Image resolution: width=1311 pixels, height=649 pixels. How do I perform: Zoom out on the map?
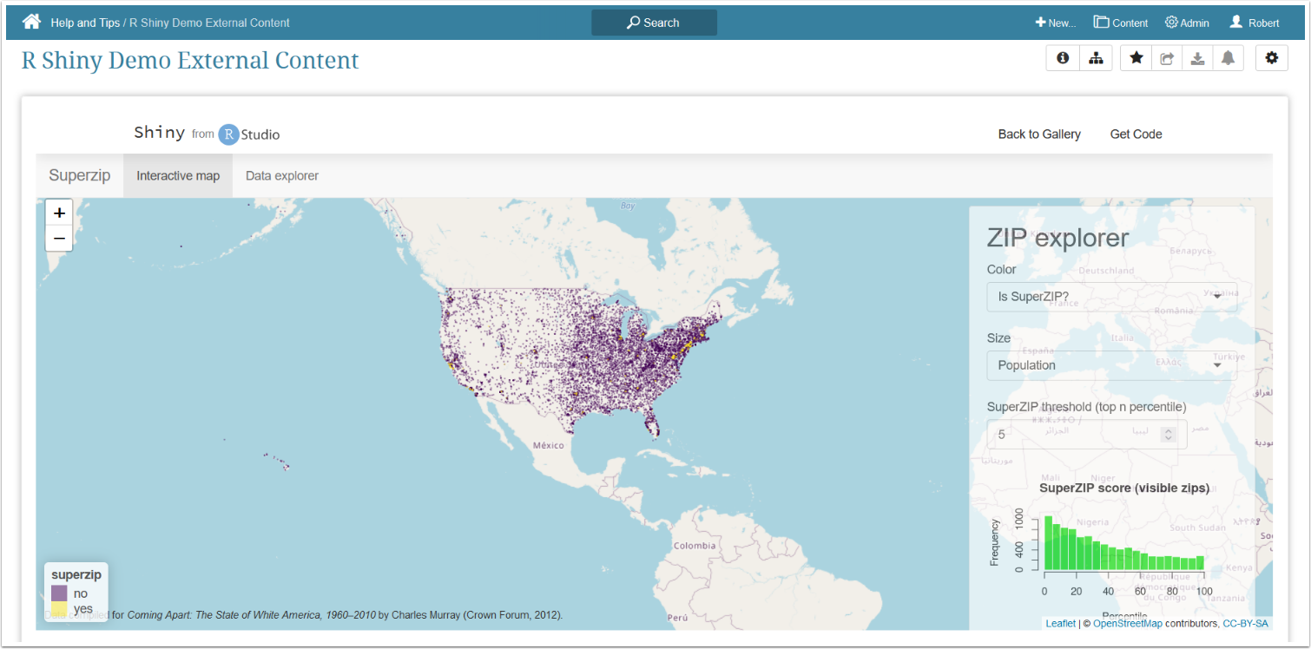point(59,238)
